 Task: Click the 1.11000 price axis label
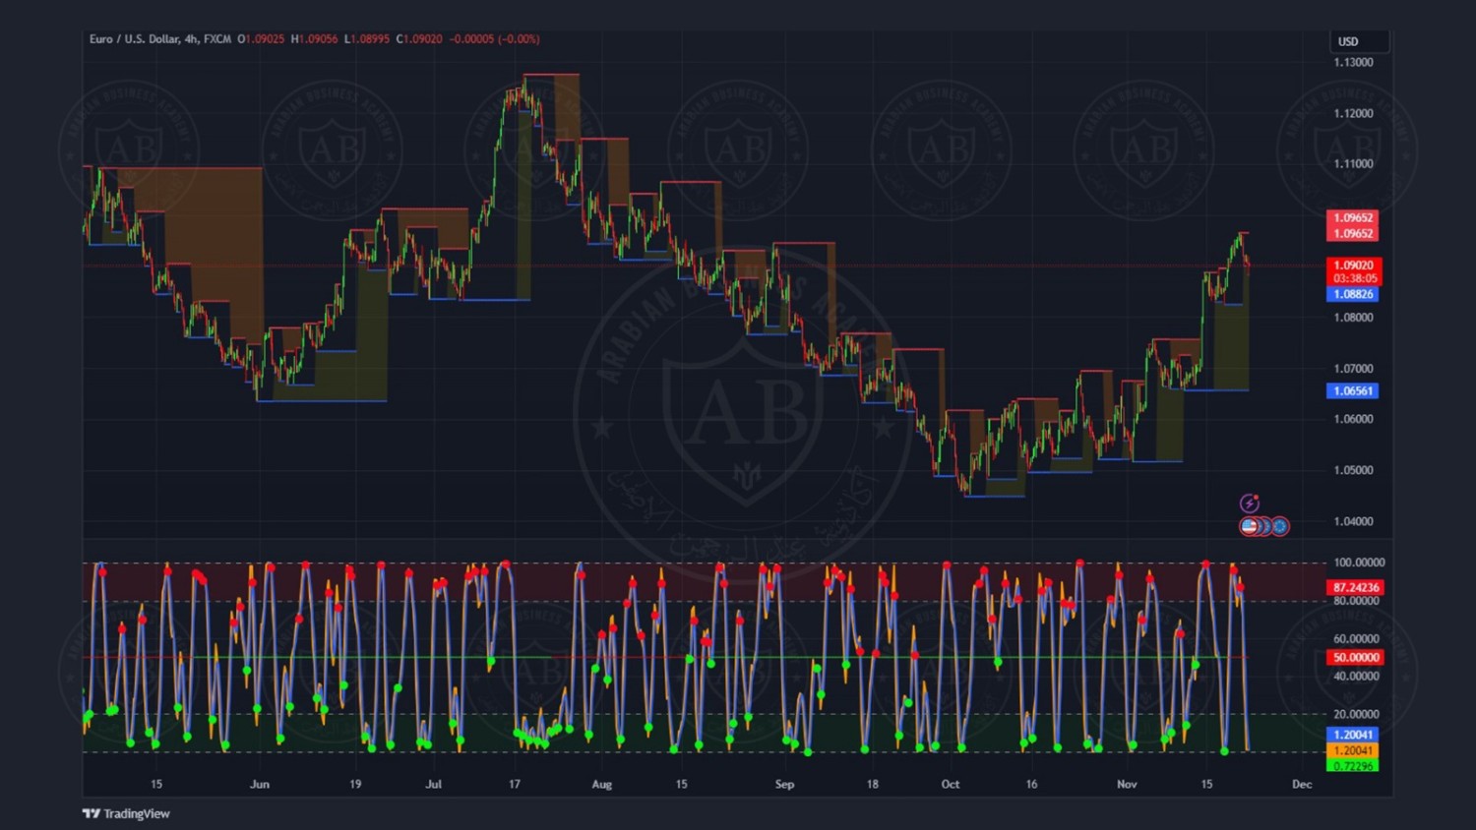pyautogui.click(x=1353, y=164)
